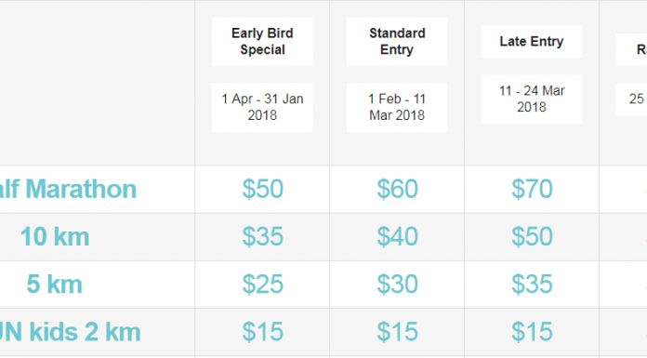The width and height of the screenshot is (647, 358).
Task: Click the Half Marathon row label
Action: click(68, 189)
